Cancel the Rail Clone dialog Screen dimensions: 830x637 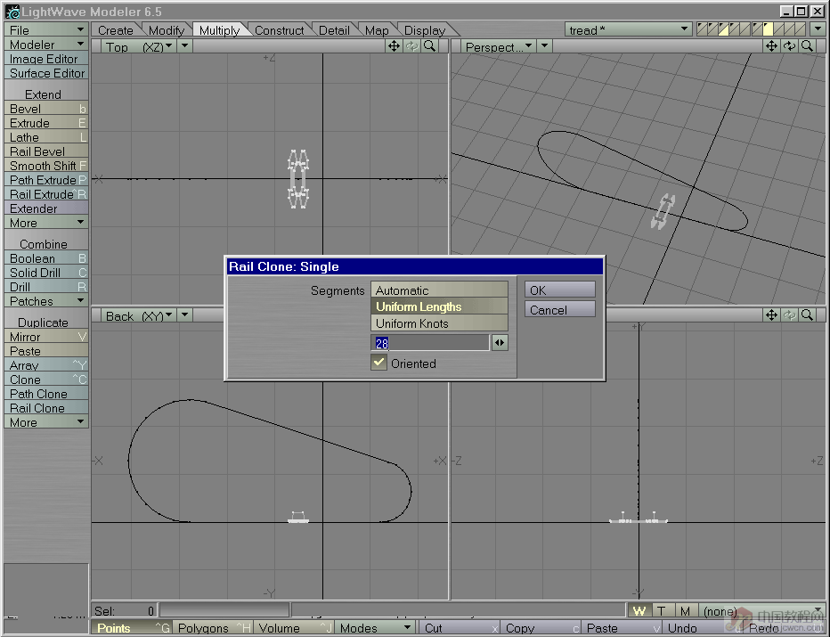[560, 310]
